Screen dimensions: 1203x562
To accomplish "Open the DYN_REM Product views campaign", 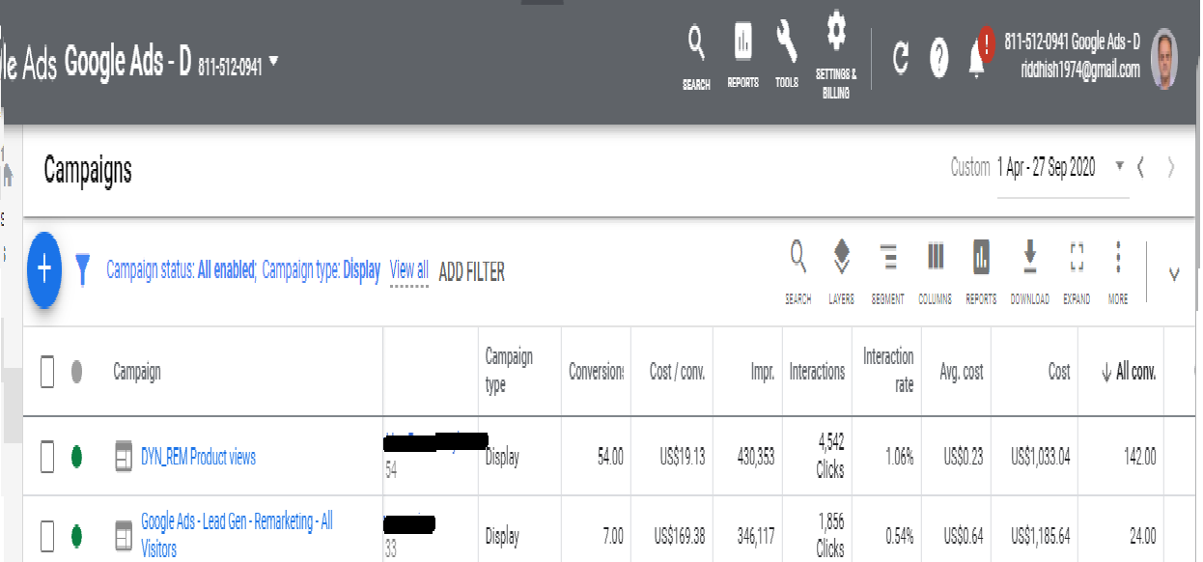I will 198,458.
